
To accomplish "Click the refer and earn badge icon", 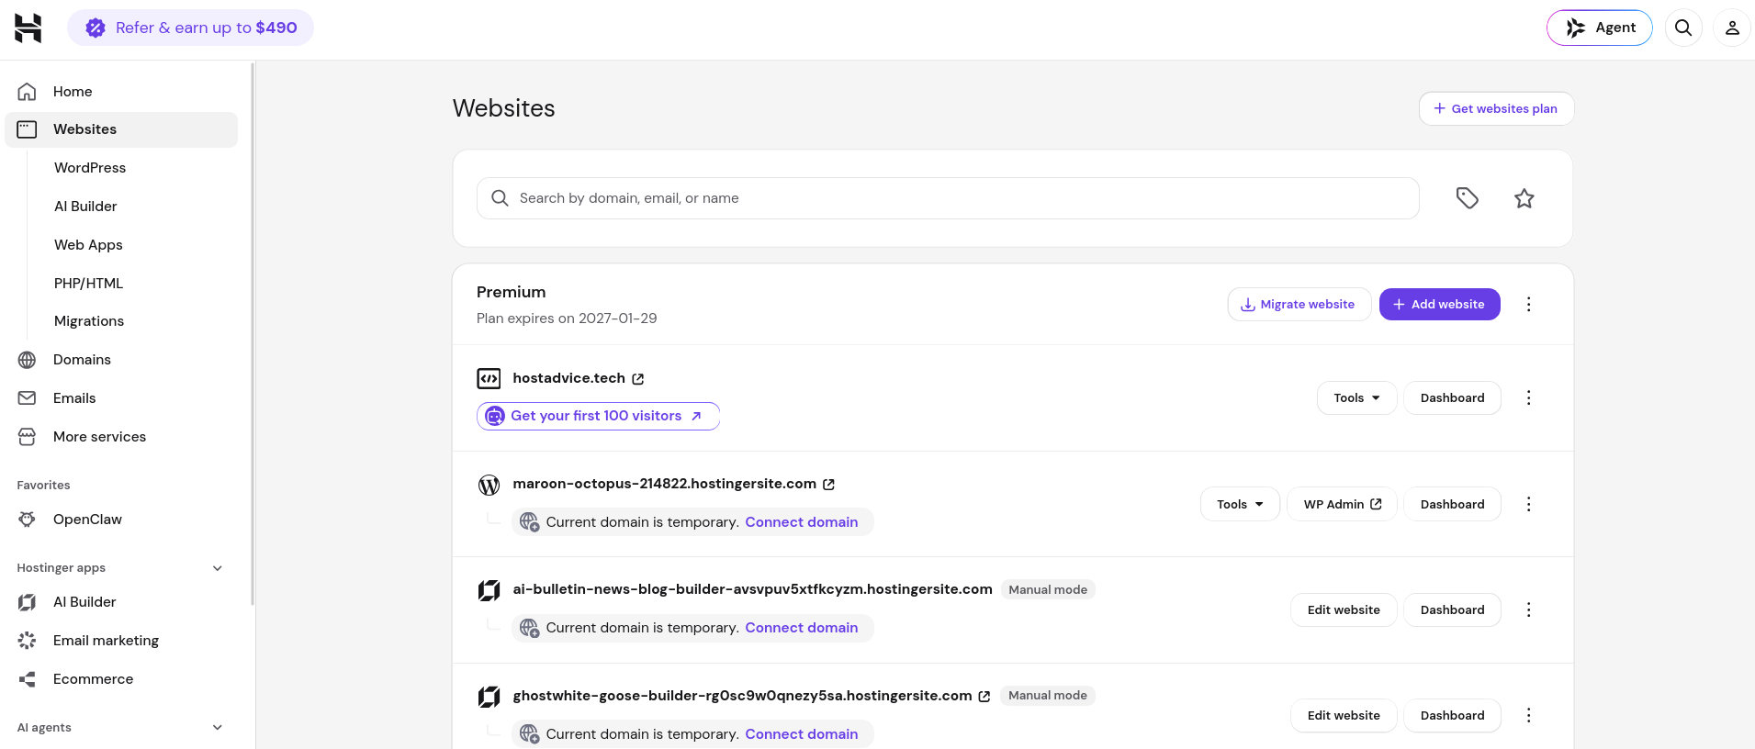I will 96,28.
